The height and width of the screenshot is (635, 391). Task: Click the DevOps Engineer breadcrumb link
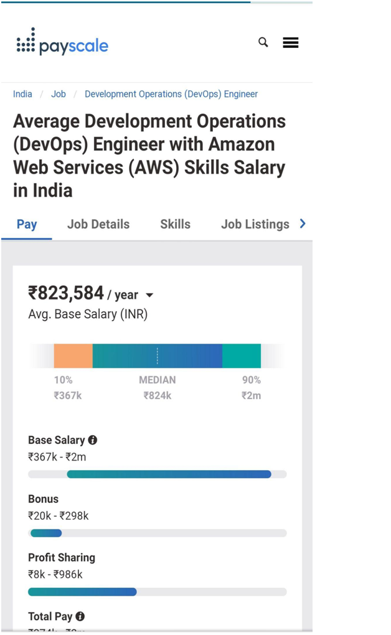point(172,94)
